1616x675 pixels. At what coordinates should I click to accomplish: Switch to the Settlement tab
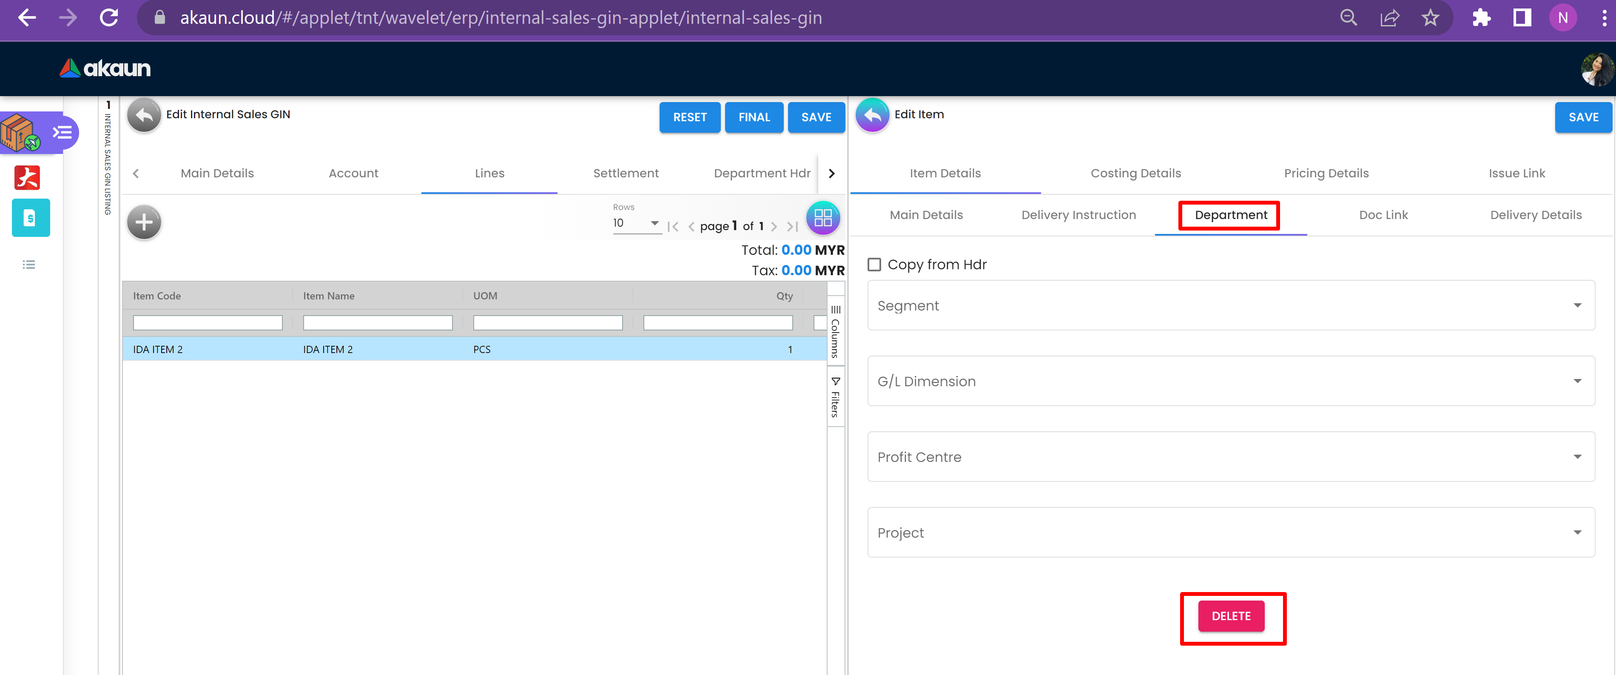[626, 173]
